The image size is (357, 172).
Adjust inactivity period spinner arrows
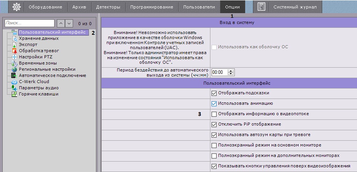point(231,72)
